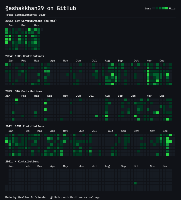Open the github-contributions.vercel.app footer link
Viewport: 181px width, 200px height.
[75, 197]
